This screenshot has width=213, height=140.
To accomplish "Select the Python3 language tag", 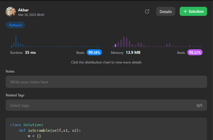I will click(x=15, y=25).
